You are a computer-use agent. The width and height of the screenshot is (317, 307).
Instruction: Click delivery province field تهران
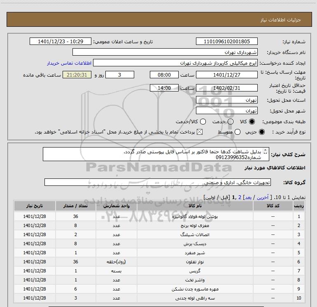[226, 100]
